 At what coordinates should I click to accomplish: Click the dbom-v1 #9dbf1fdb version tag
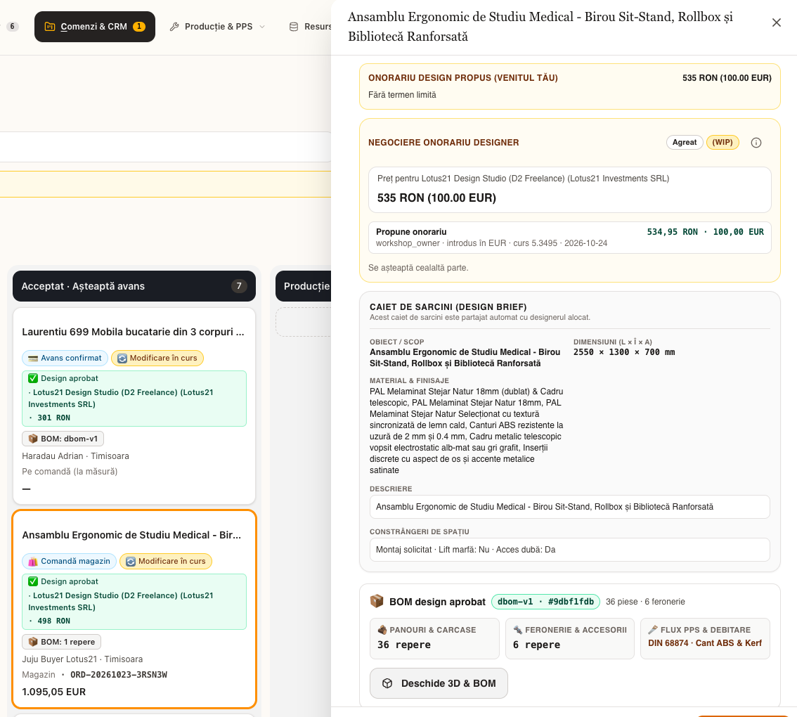coord(545,602)
